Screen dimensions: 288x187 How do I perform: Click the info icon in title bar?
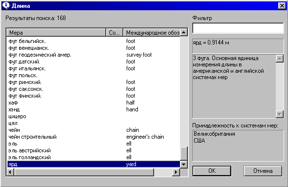(x=6, y=6)
